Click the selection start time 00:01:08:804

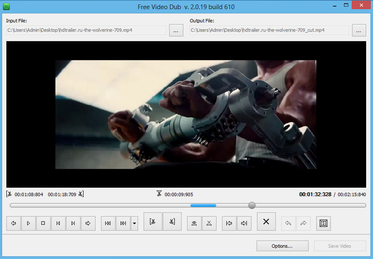coord(29,195)
